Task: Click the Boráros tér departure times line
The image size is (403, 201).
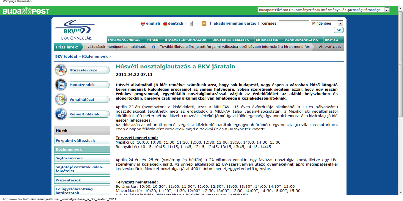Action: 205,187
